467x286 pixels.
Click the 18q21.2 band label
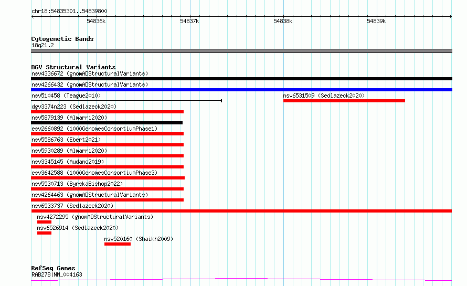(x=43, y=45)
